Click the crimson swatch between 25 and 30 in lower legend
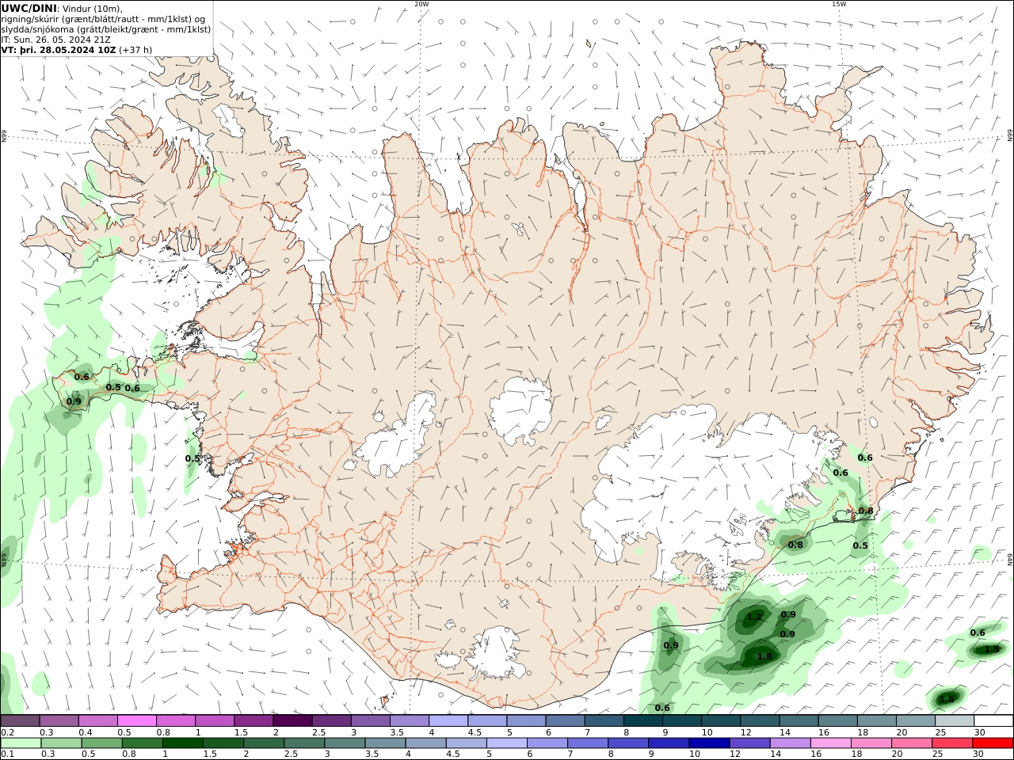This screenshot has width=1014, height=760. pos(952,743)
